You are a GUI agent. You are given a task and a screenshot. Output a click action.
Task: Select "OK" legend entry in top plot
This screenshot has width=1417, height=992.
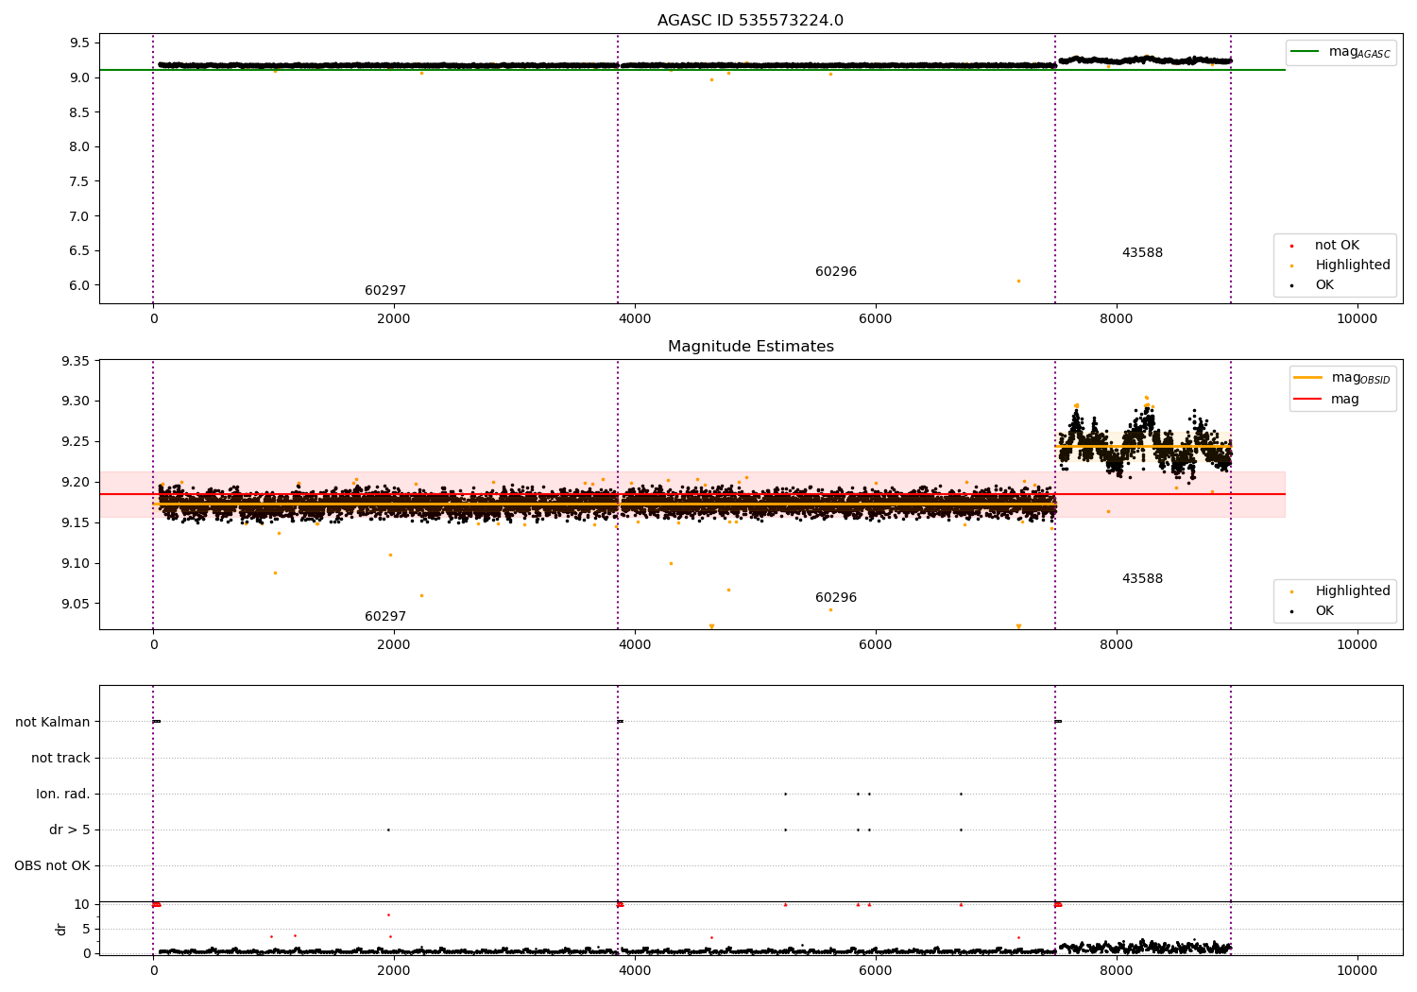tap(1324, 285)
